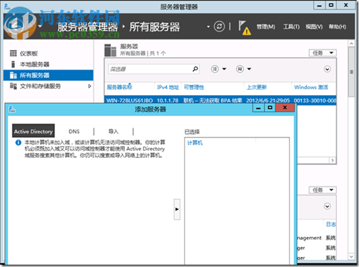Switch to the 导入 tab
The height and width of the screenshot is (267, 359).
click(113, 132)
